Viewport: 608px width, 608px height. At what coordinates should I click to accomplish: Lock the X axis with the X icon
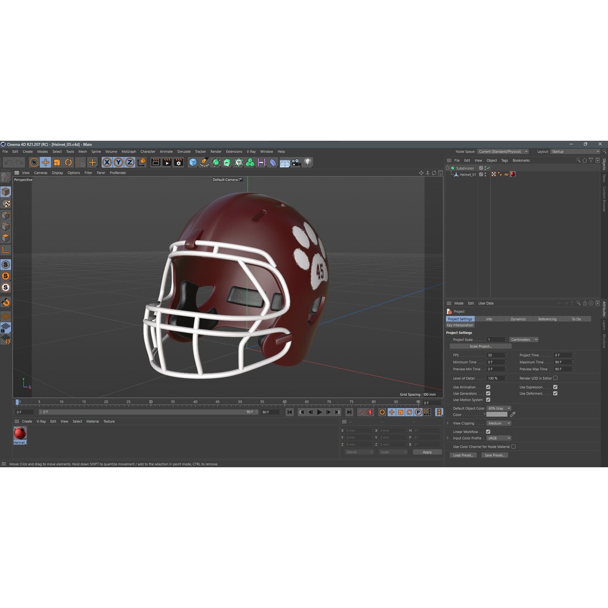[107, 162]
